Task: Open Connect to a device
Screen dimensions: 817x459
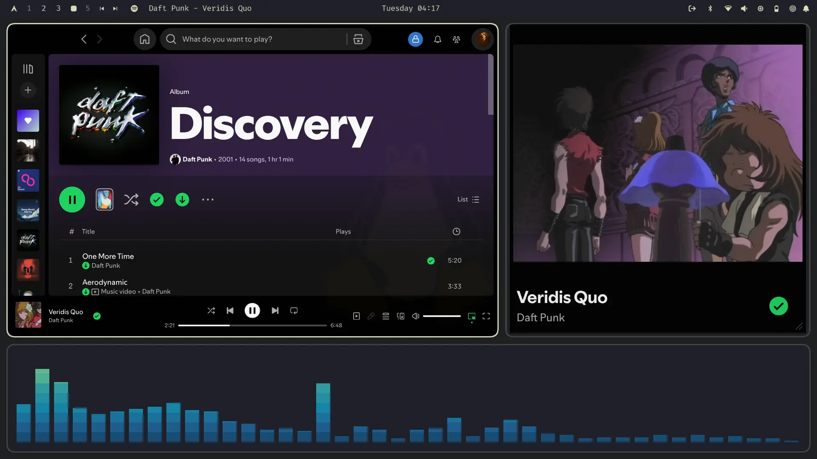Action: tap(400, 316)
